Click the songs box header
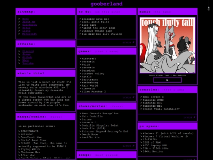213x160 pixels. pyautogui.click(x=106, y=155)
